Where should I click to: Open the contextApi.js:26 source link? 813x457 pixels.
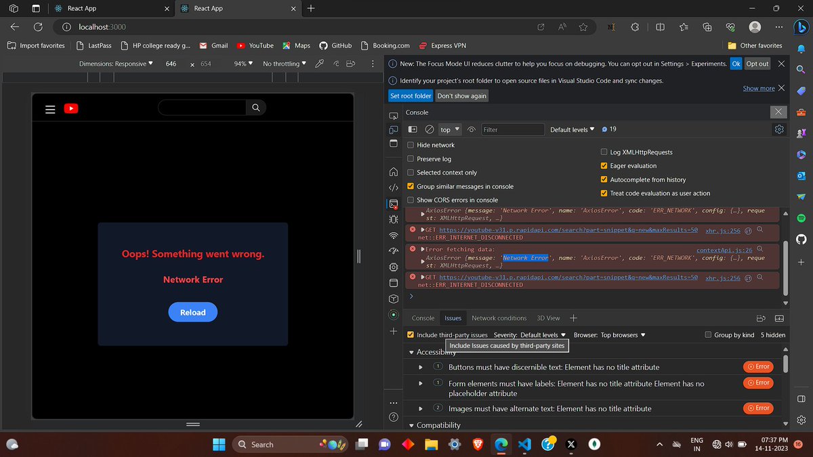pos(724,250)
